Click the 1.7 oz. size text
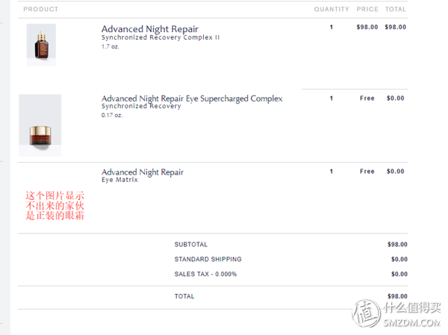The image size is (448, 335). (x=110, y=46)
